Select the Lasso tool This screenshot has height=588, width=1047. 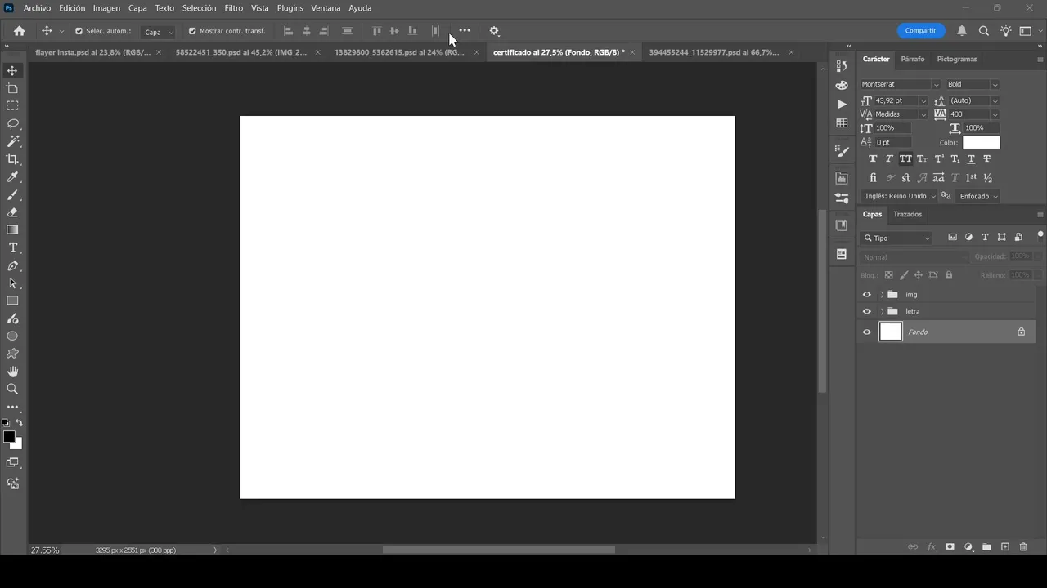(12, 124)
